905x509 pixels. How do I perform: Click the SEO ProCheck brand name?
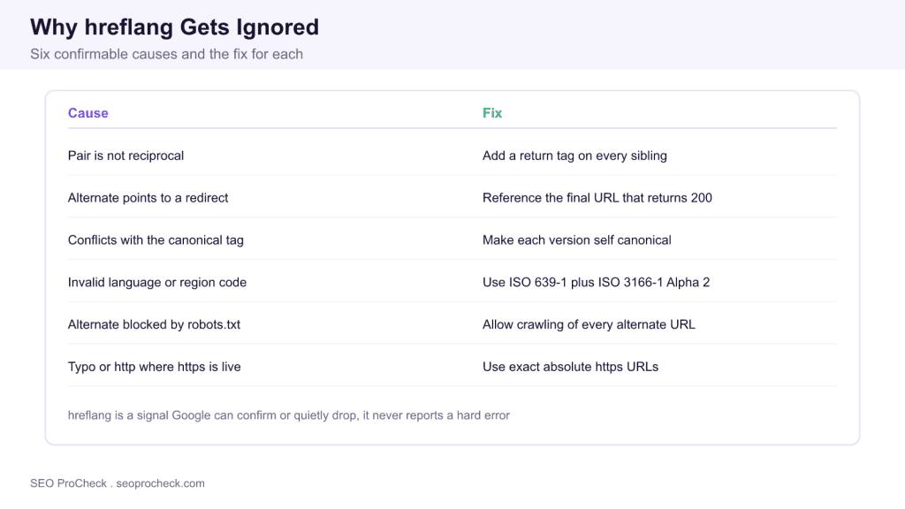pyautogui.click(x=68, y=483)
